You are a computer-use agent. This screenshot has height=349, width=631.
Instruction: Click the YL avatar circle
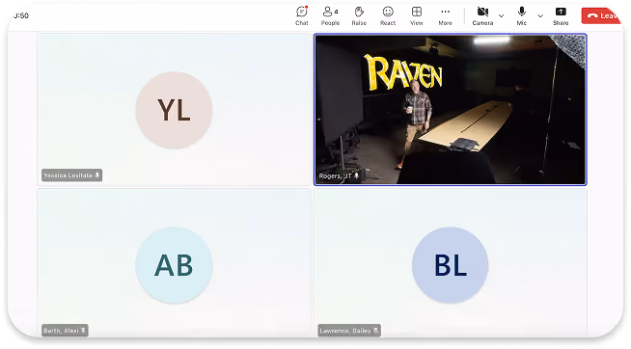174,110
